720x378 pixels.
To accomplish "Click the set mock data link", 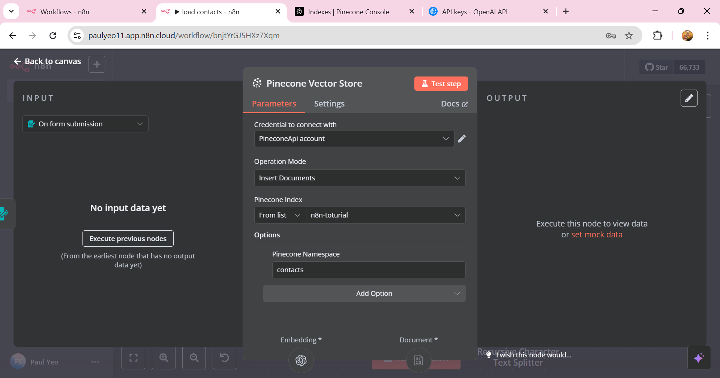I will 597,235.
